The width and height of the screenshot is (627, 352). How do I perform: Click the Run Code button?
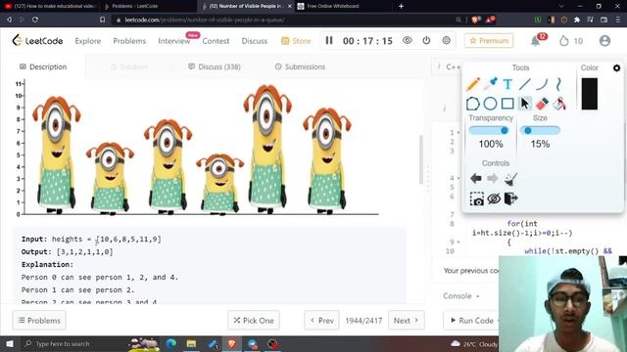[x=471, y=320]
